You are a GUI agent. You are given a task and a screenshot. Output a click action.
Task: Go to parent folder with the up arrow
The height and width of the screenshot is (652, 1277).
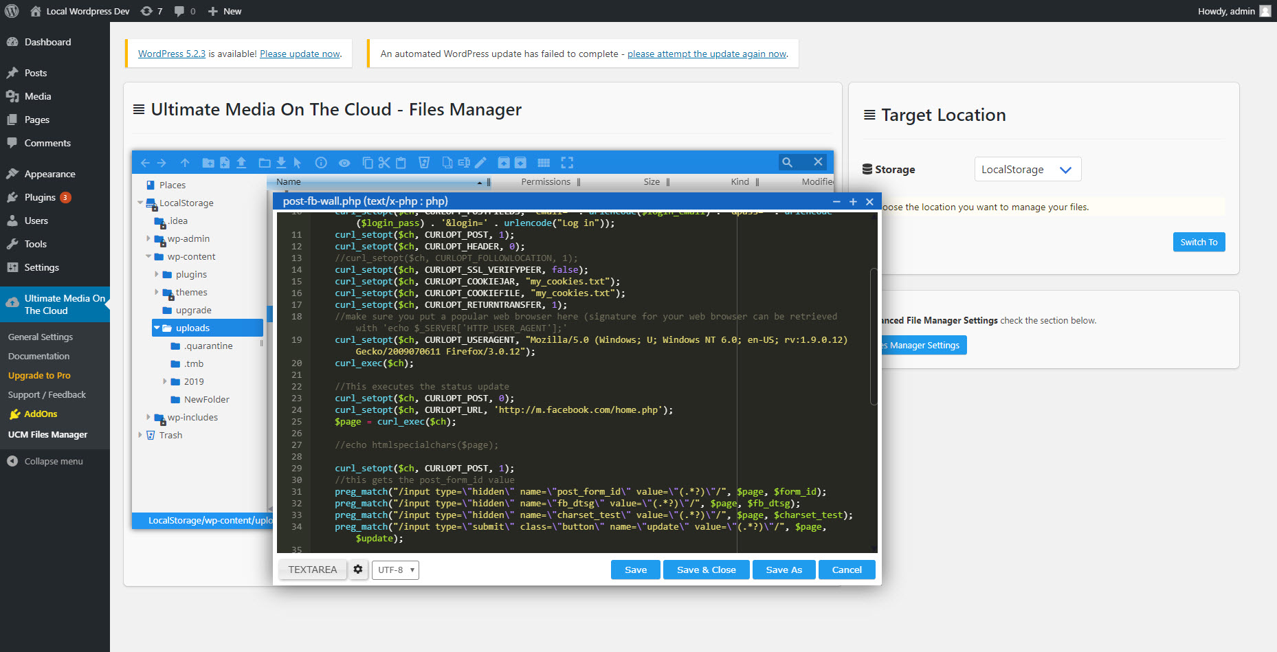click(x=185, y=163)
